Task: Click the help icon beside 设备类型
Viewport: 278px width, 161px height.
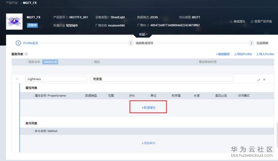Action: coord(108,17)
